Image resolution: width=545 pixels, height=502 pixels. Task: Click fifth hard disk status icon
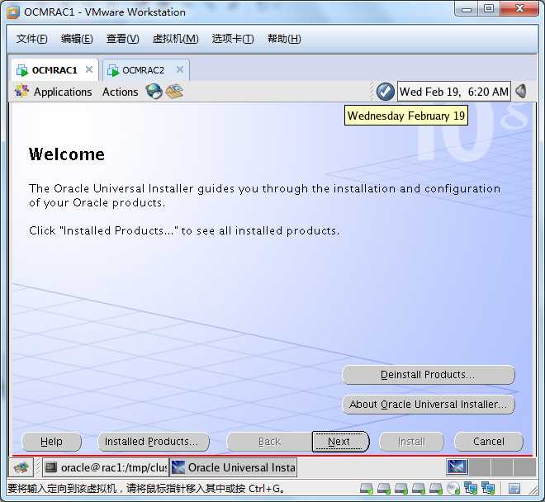[436, 489]
